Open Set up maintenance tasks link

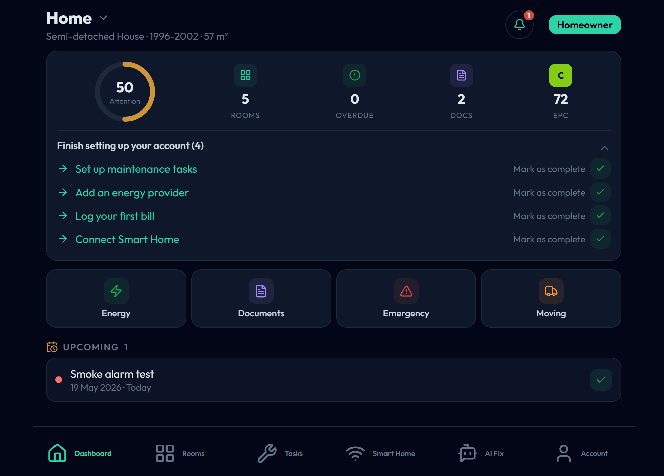tap(136, 169)
